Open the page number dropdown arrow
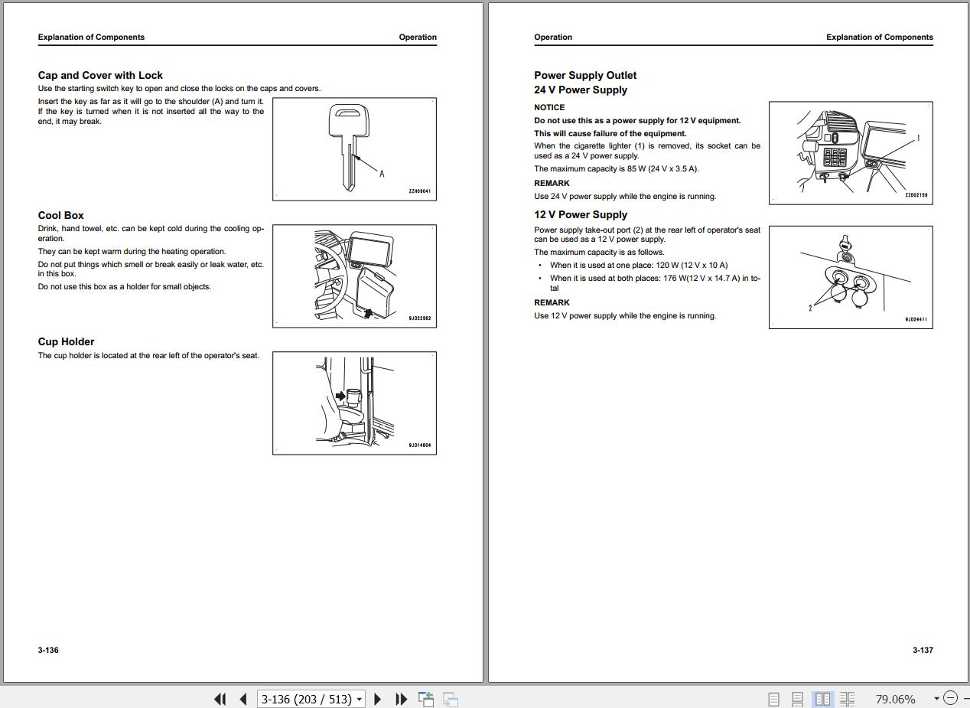Screen dimensions: 970x708 [360, 699]
